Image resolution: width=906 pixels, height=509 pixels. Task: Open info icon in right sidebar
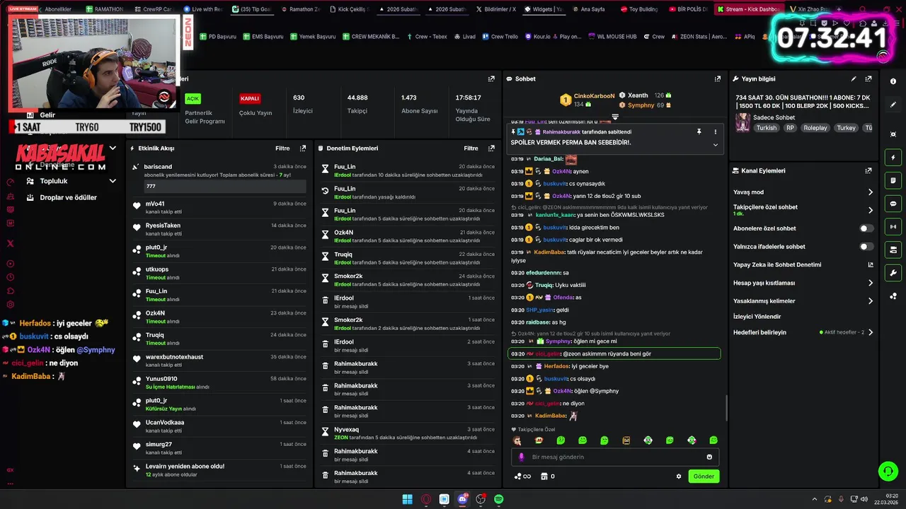click(893, 81)
